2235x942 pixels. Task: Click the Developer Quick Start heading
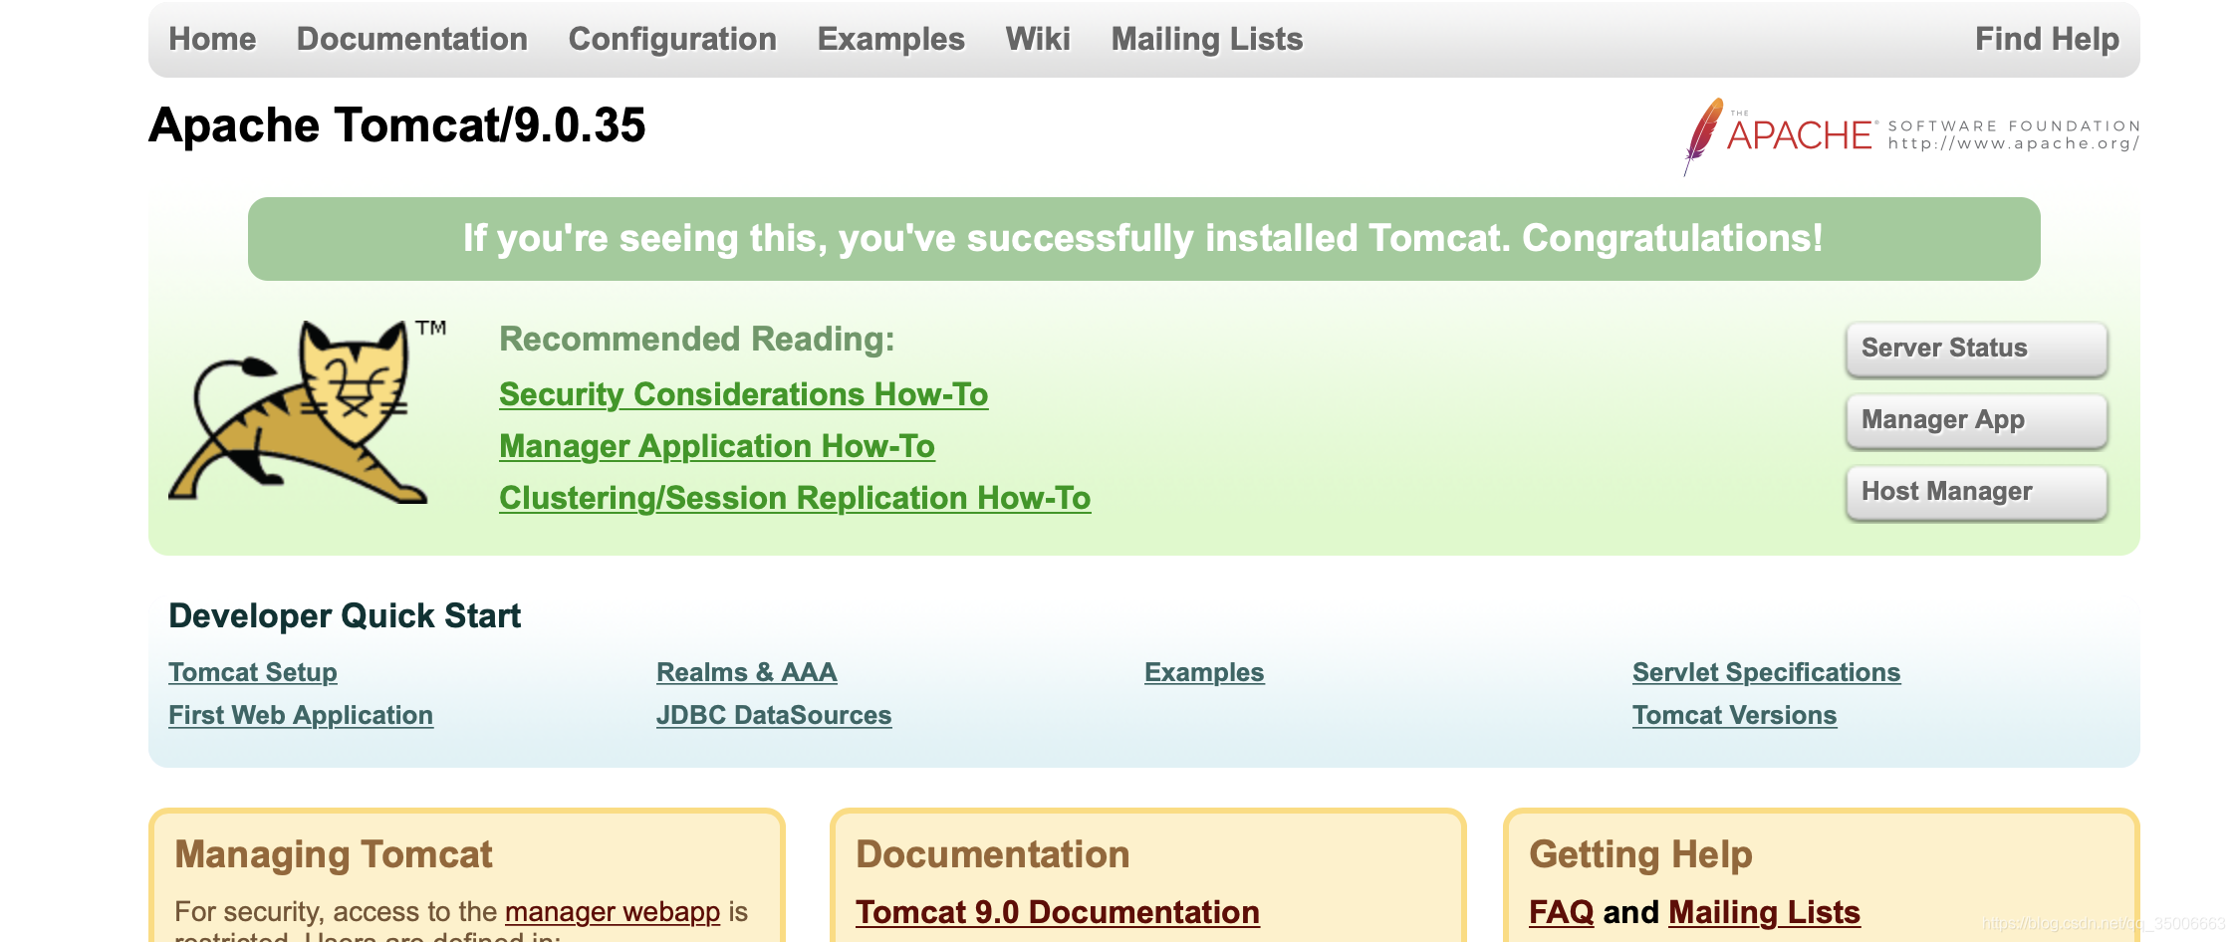345,615
